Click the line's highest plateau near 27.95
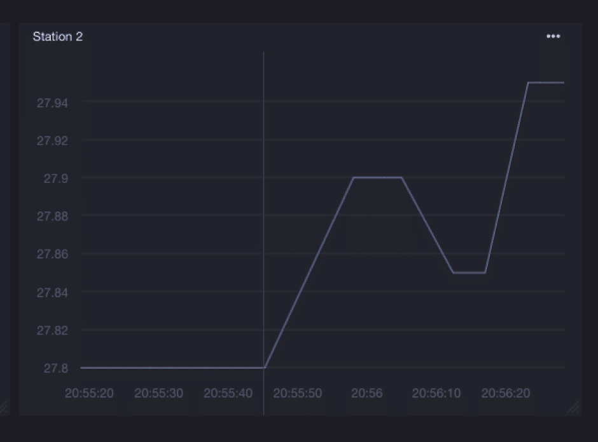Screen dimensions: 598x442 (x=545, y=83)
